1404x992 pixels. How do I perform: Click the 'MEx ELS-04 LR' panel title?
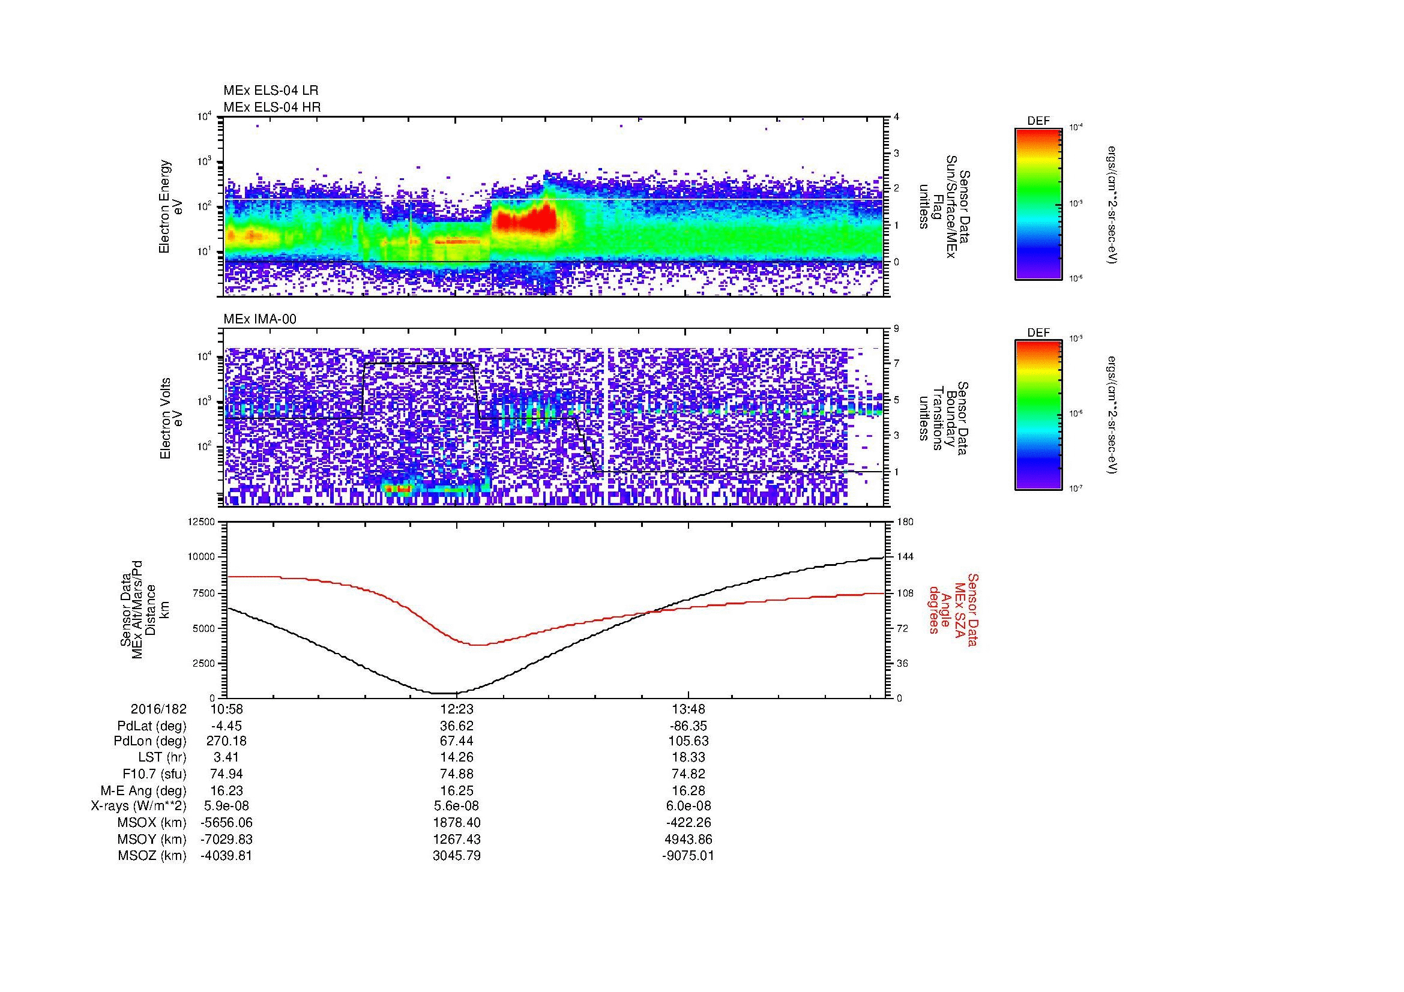click(x=271, y=91)
